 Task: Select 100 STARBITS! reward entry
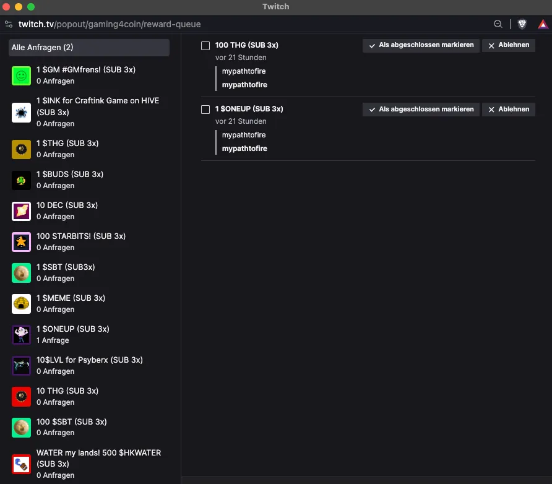point(88,242)
